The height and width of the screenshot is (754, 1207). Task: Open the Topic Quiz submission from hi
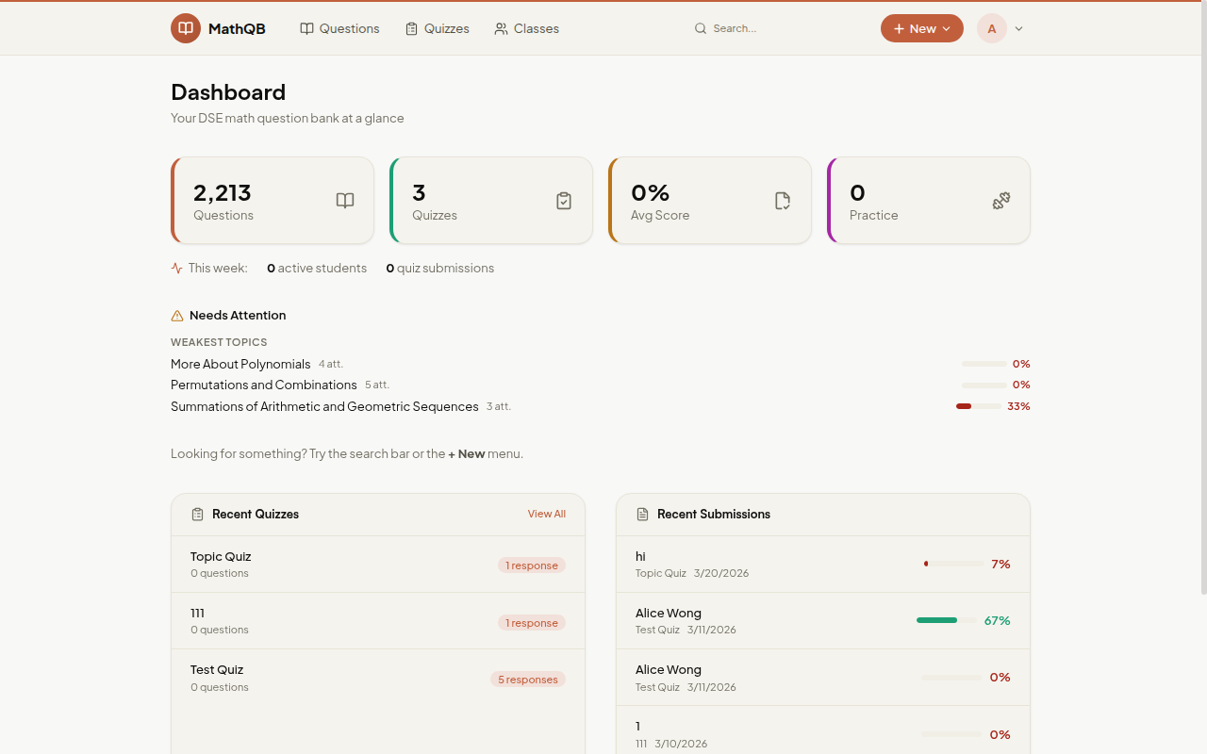coord(822,564)
